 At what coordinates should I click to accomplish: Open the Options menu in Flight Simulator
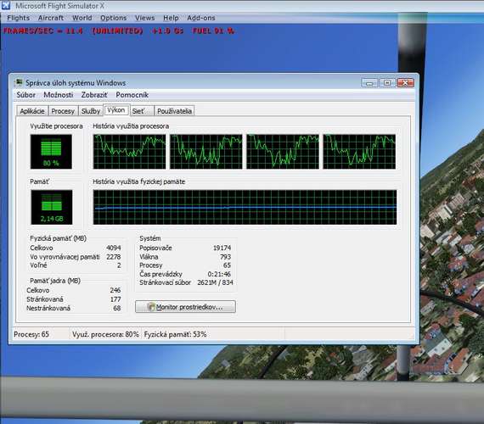[x=113, y=18]
